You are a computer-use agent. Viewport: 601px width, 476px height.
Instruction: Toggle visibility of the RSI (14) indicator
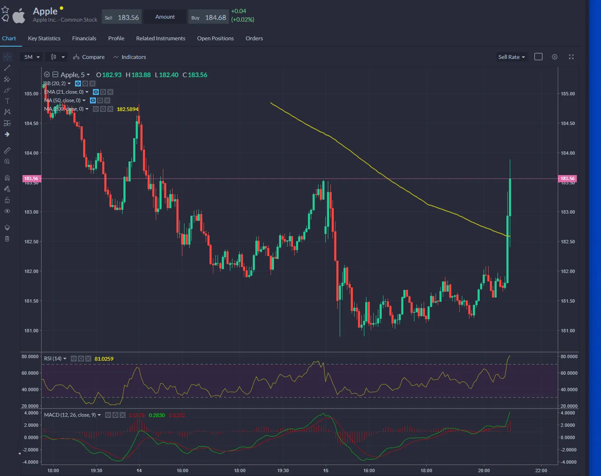[73, 358]
